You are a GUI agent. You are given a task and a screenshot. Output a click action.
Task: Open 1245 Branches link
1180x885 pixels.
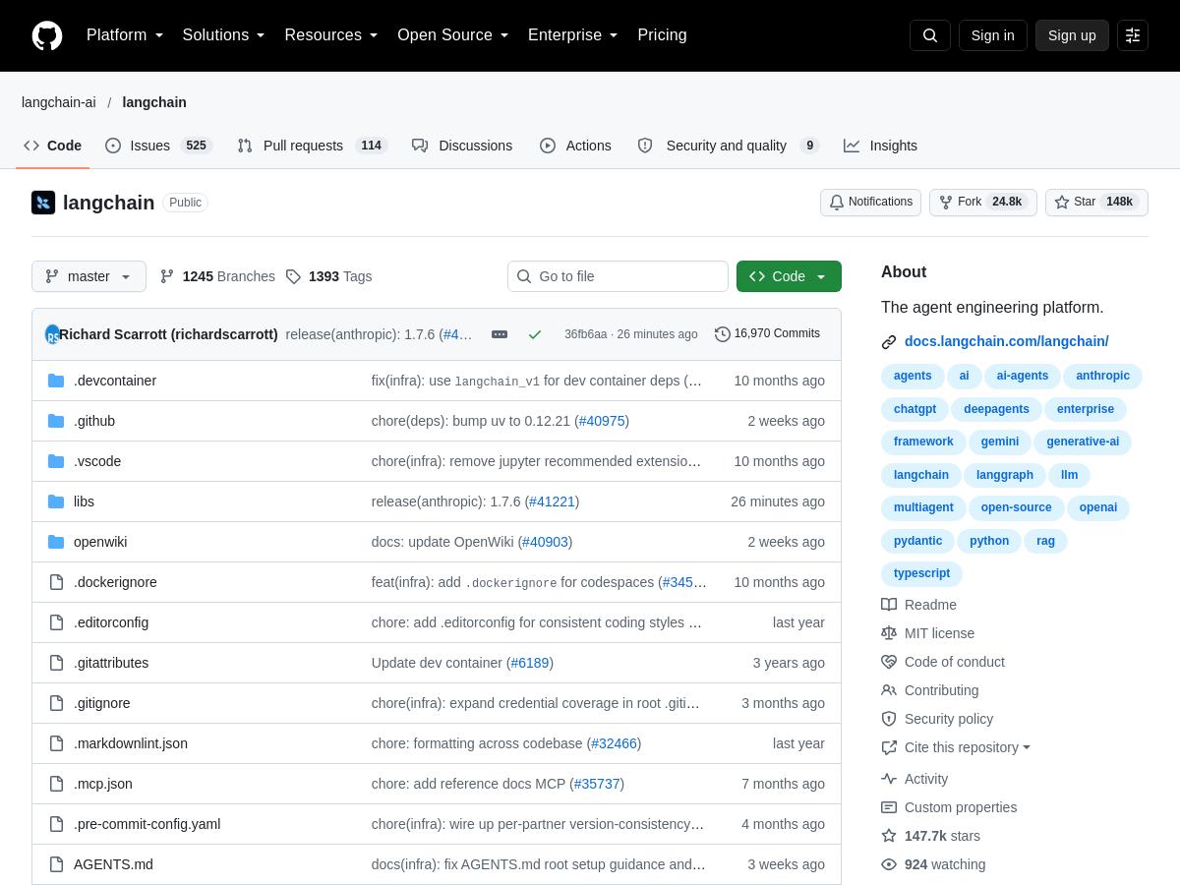(x=217, y=276)
